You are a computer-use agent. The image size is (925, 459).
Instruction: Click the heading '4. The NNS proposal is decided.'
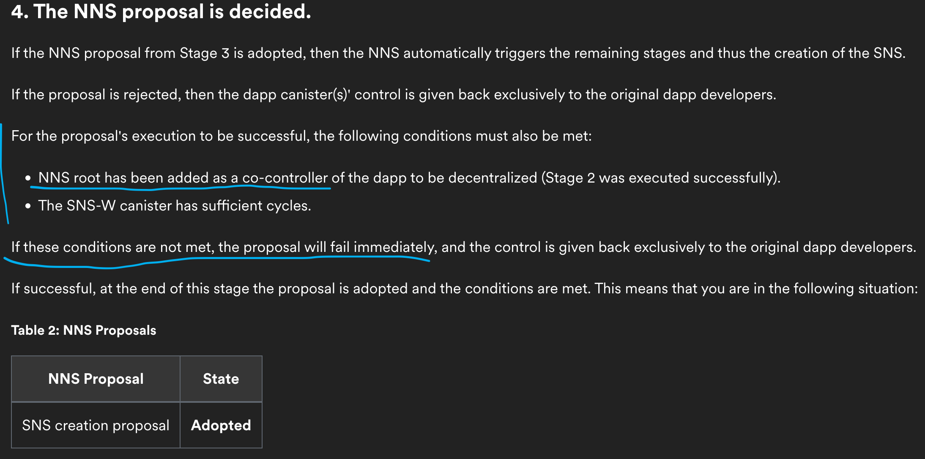click(x=161, y=12)
